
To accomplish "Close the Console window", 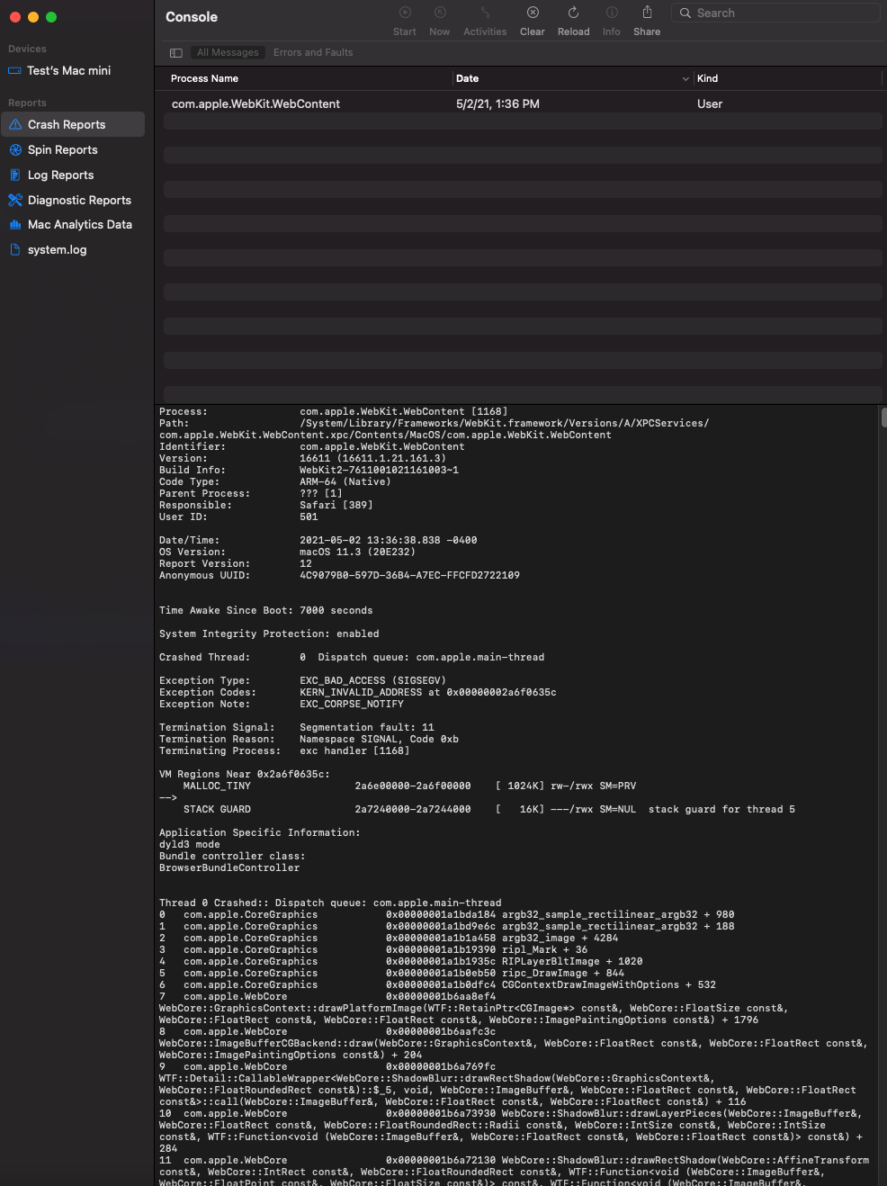I will pos(15,17).
